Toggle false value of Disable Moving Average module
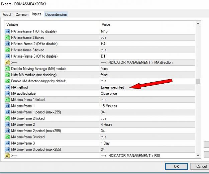 104,69
